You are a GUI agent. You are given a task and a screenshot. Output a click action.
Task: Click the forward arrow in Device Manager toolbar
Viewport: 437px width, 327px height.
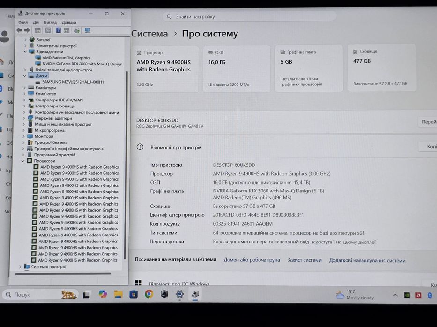click(x=27, y=30)
